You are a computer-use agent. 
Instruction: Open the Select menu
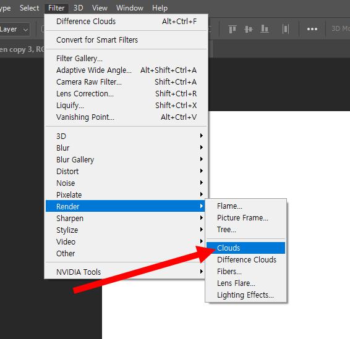pos(29,8)
